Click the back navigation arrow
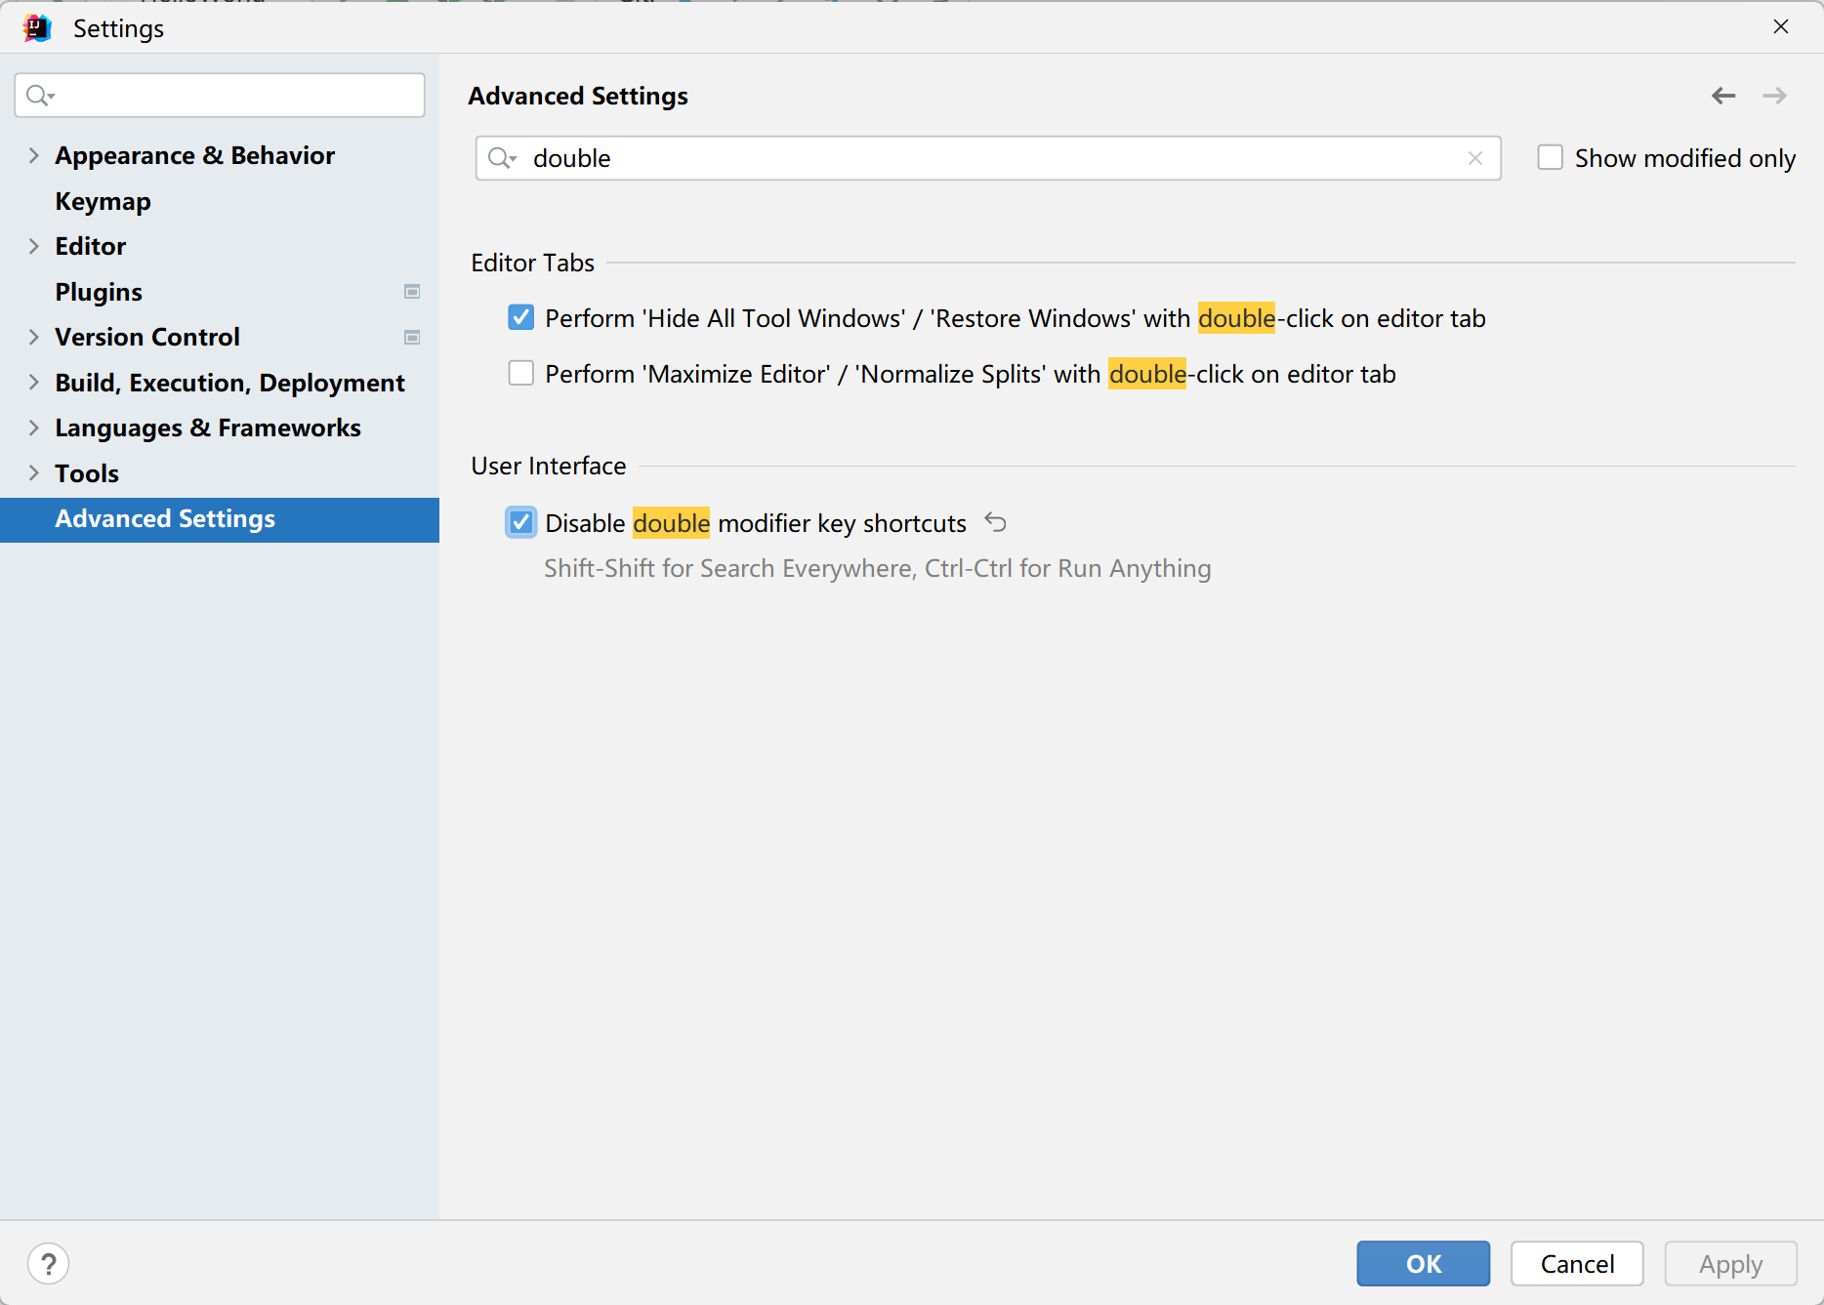 click(x=1722, y=96)
